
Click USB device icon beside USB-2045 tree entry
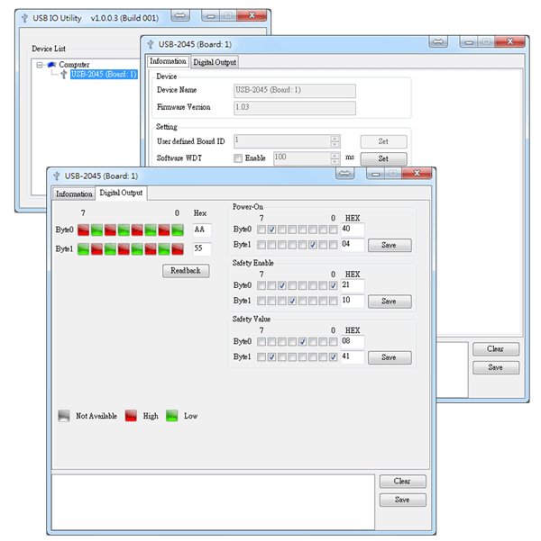64,74
